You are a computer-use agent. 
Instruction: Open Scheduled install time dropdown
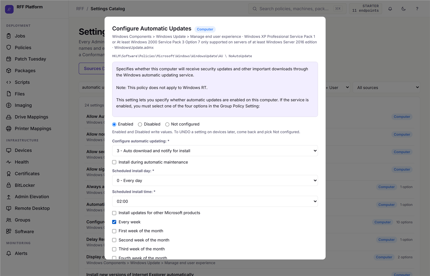tap(215, 201)
